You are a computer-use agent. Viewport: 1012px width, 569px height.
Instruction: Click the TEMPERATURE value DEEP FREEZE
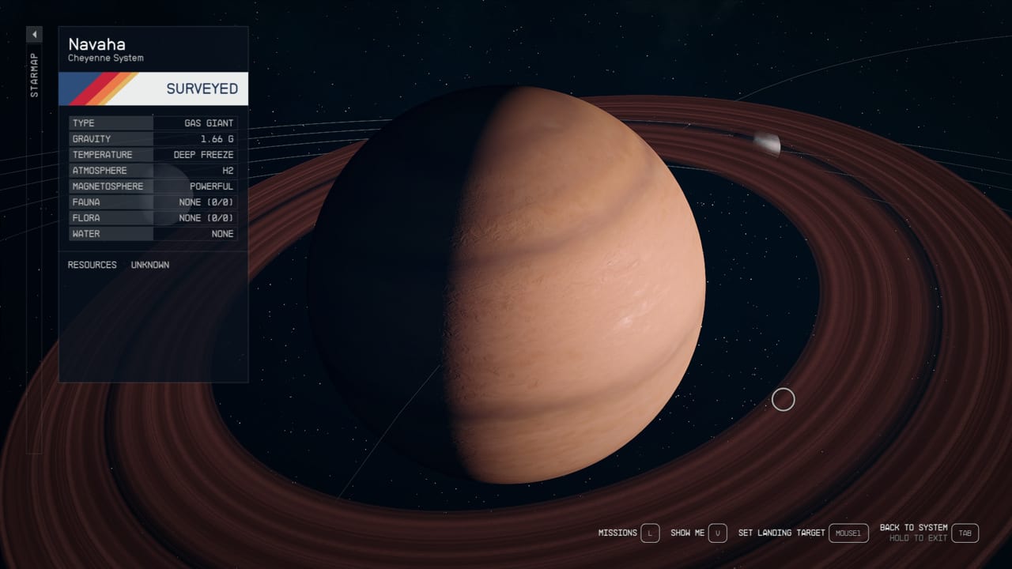pyautogui.click(x=204, y=155)
